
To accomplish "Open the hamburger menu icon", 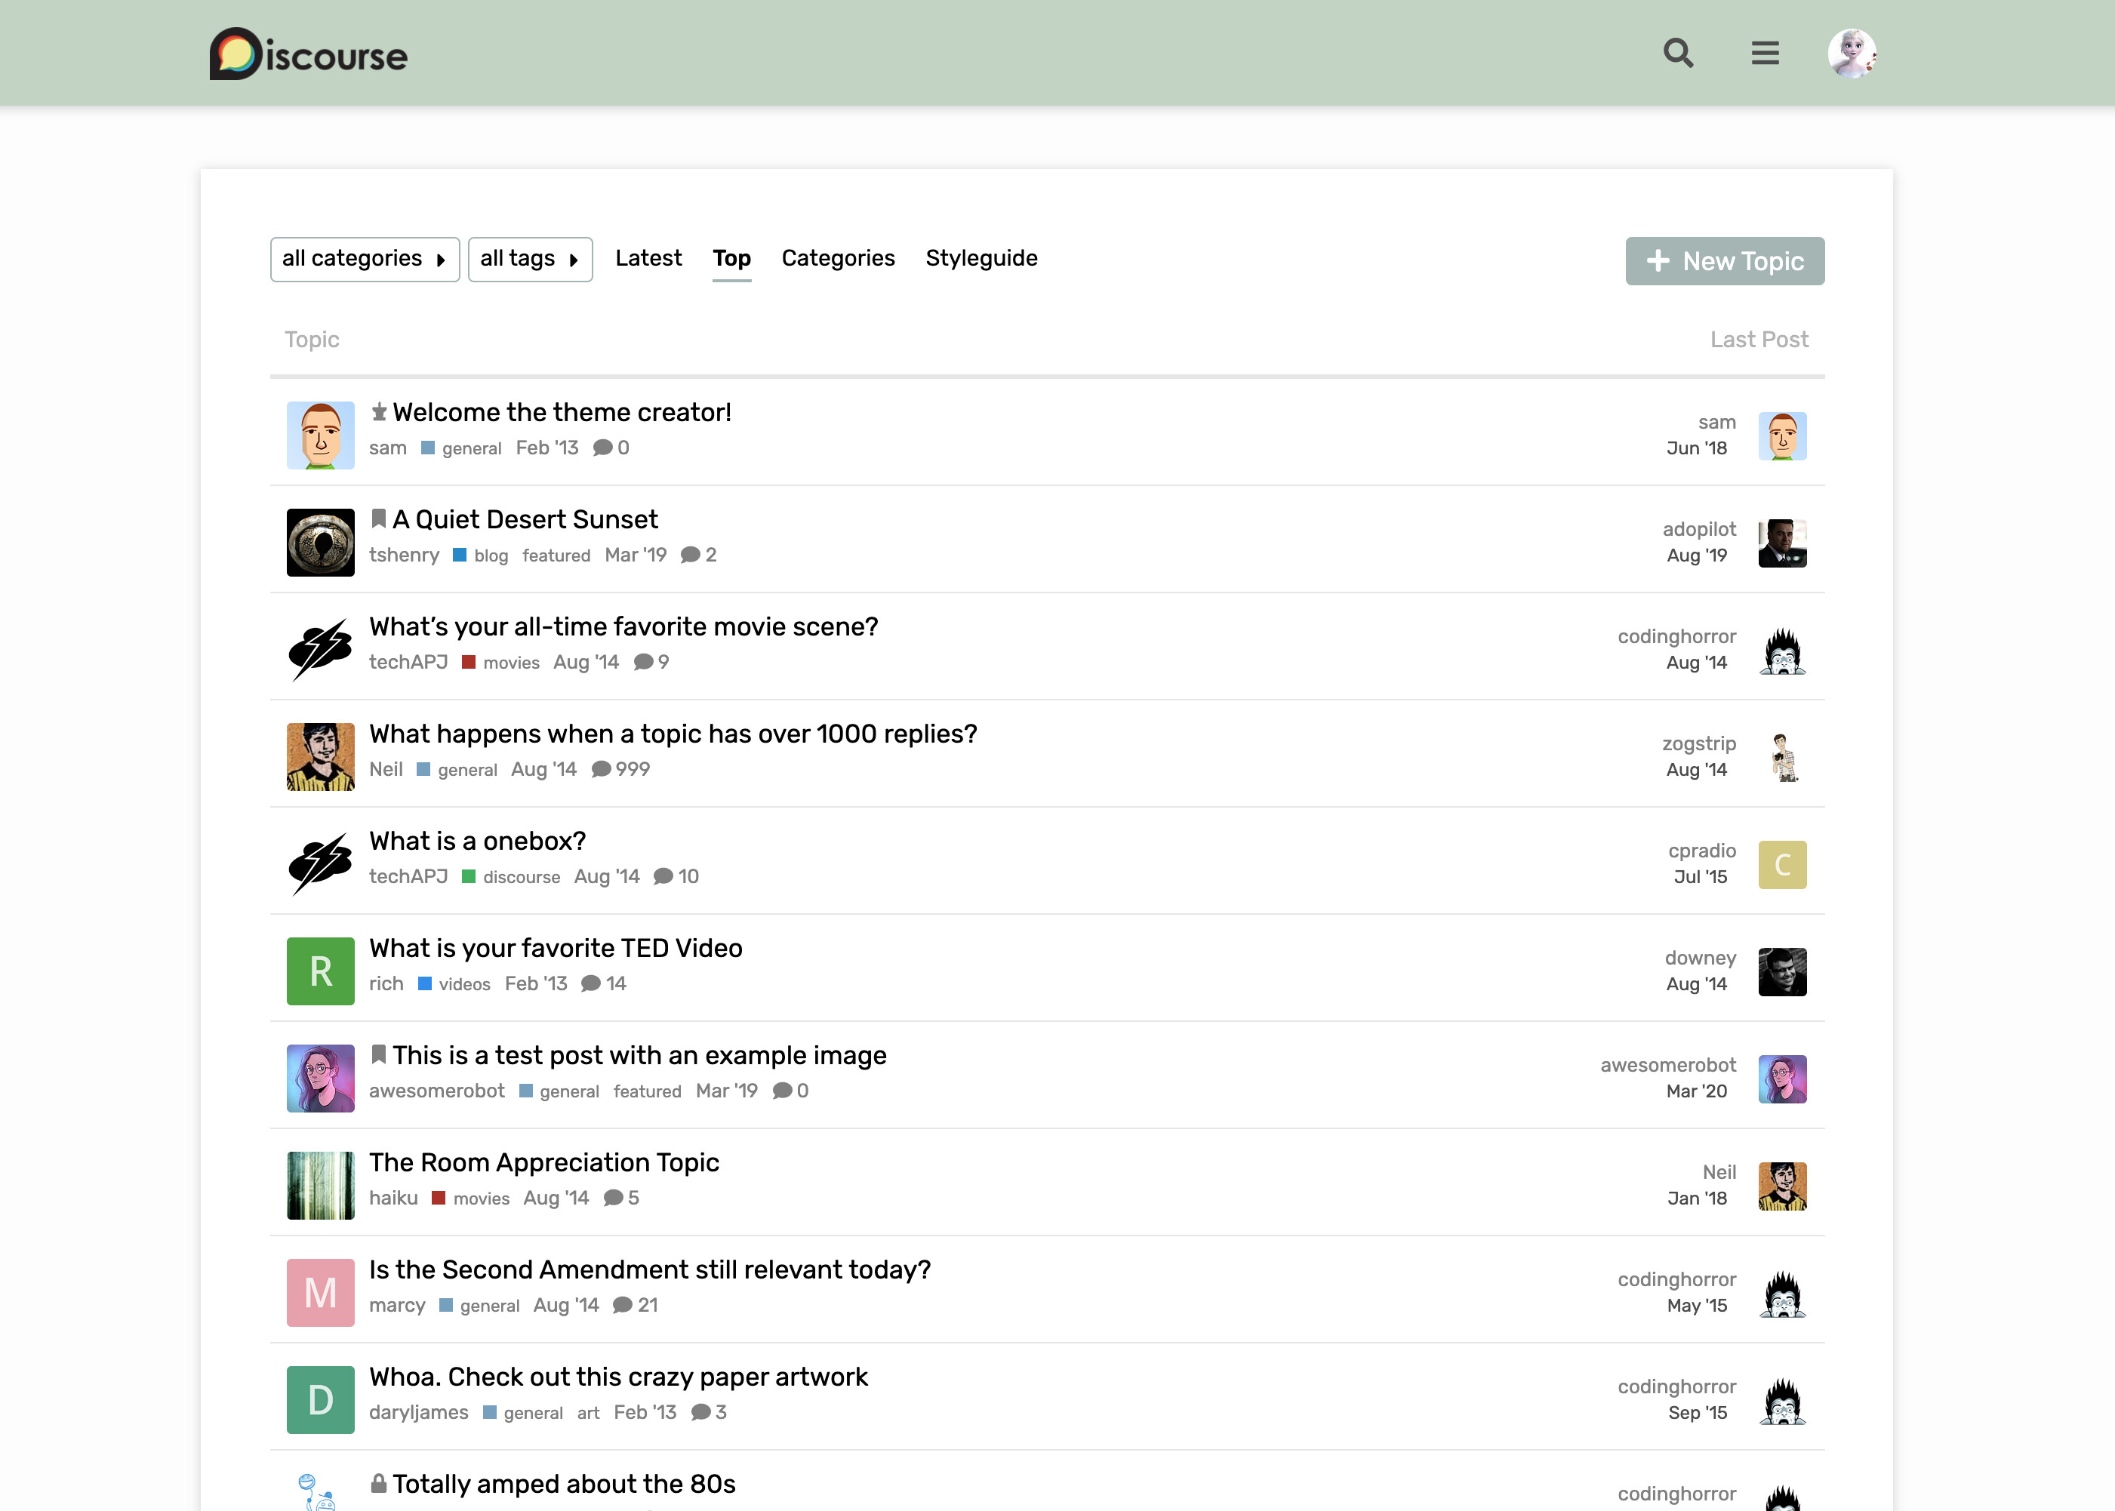I will pyautogui.click(x=1764, y=53).
